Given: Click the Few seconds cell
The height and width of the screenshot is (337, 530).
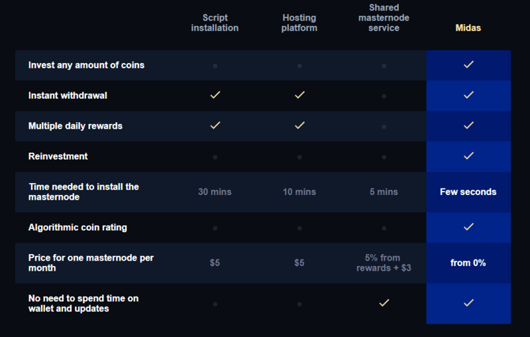Looking at the screenshot, I should click(x=468, y=192).
